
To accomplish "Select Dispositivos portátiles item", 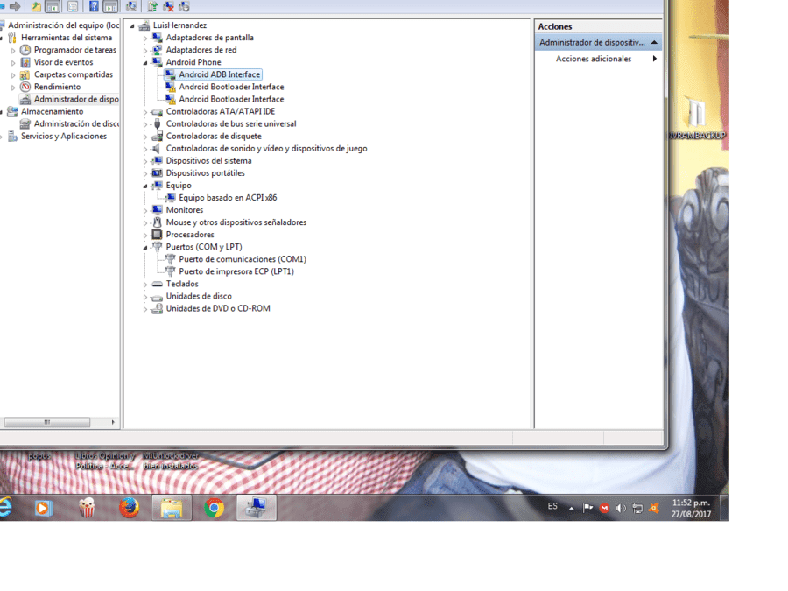I will [205, 172].
